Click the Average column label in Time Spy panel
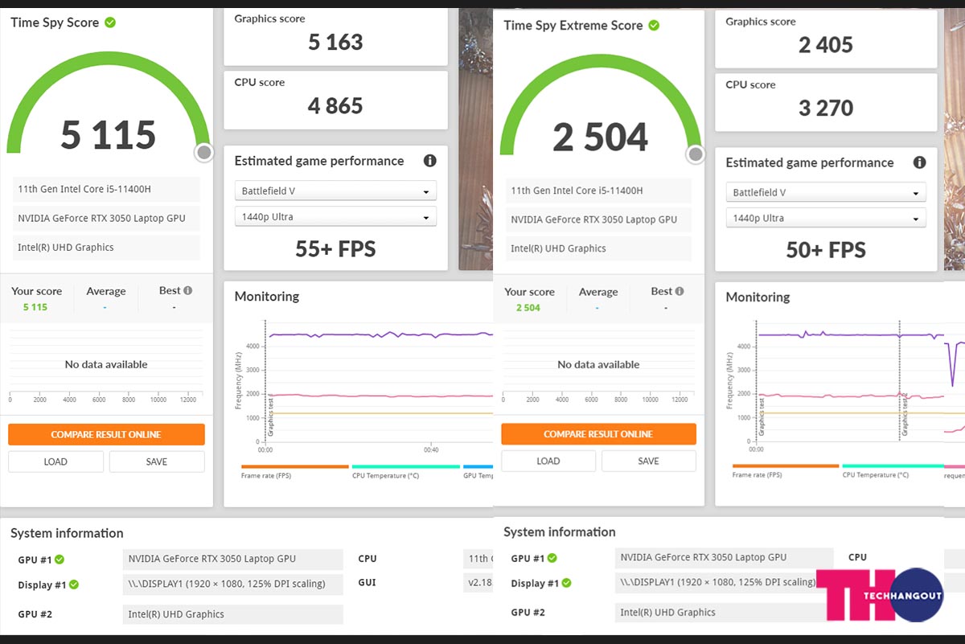The height and width of the screenshot is (644, 965). coord(106,291)
